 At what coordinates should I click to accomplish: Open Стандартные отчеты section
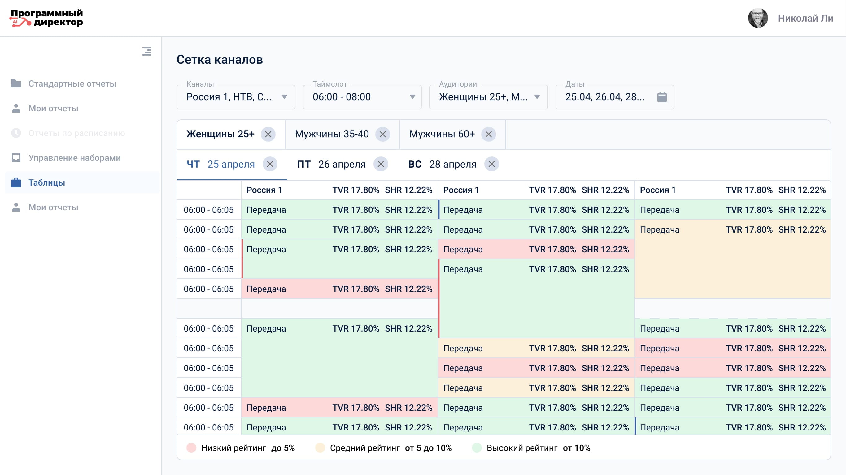point(72,83)
